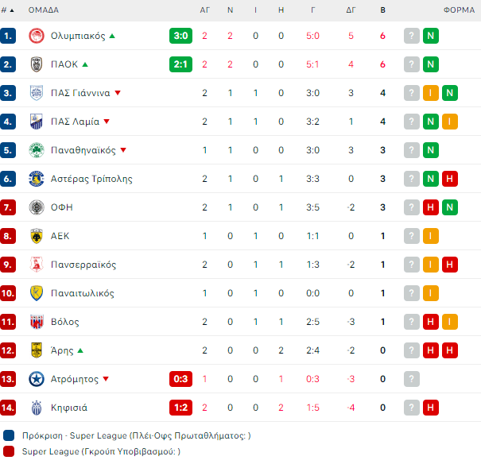481x464 pixels.
Task: Click the Άρης team crest icon
Action: pyautogui.click(x=36, y=350)
